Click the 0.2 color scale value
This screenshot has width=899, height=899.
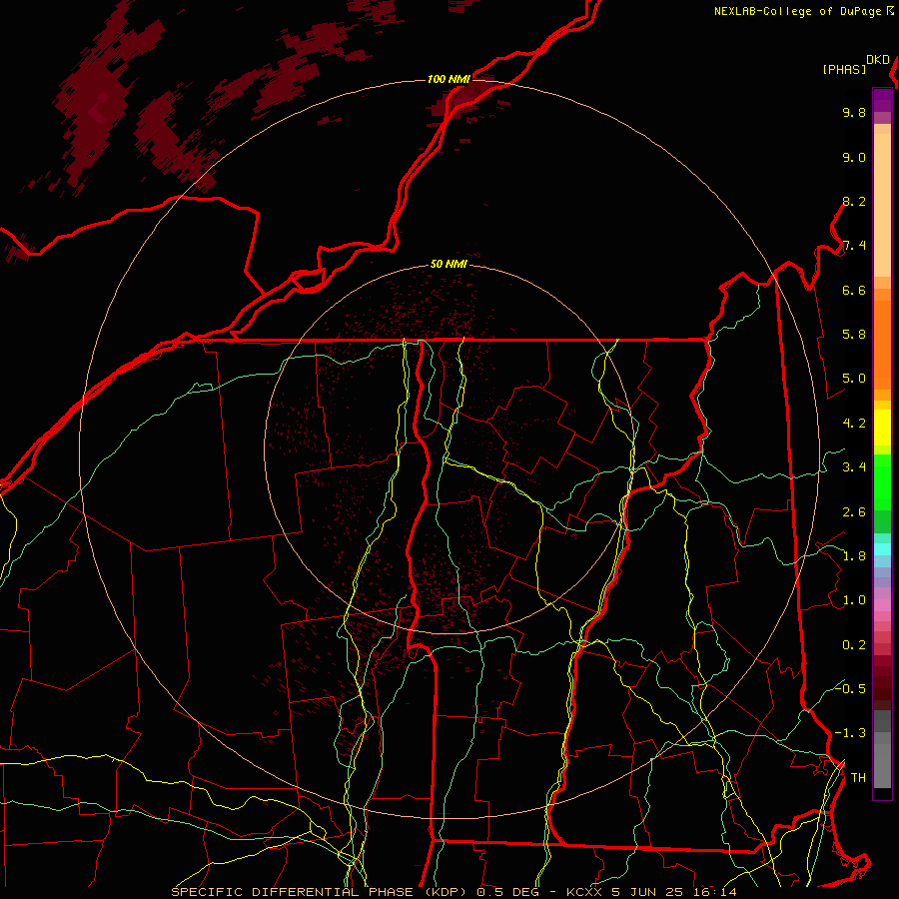point(854,645)
